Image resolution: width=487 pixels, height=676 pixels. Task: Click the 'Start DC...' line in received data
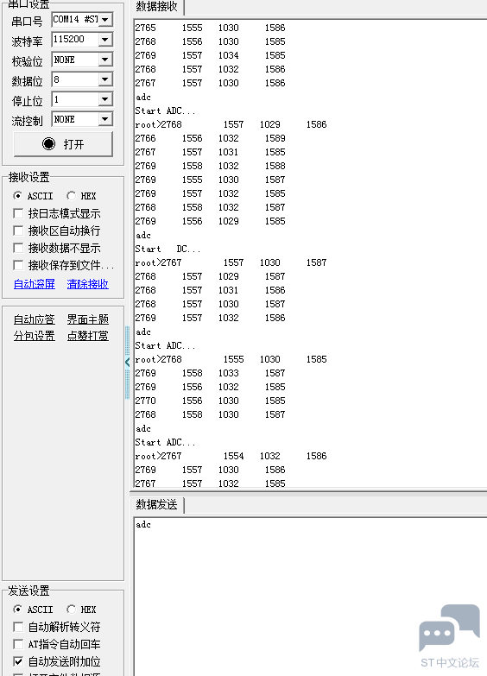168,250
